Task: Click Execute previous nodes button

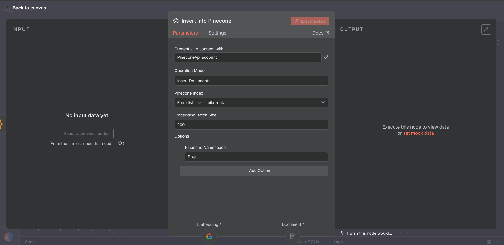Action: click(x=87, y=134)
